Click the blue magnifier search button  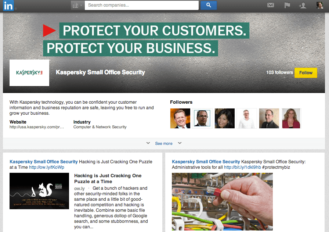[x=209, y=5]
